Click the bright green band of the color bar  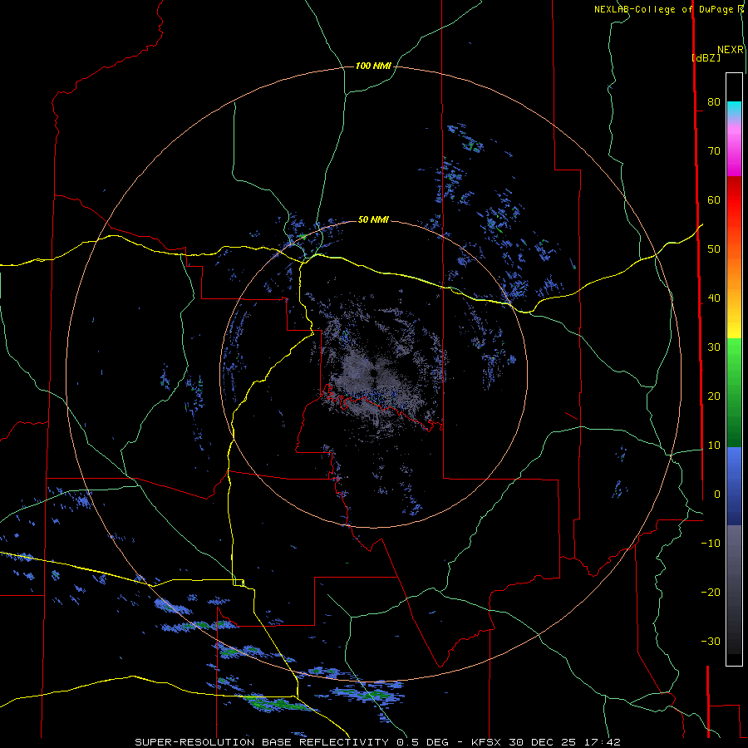tap(734, 356)
